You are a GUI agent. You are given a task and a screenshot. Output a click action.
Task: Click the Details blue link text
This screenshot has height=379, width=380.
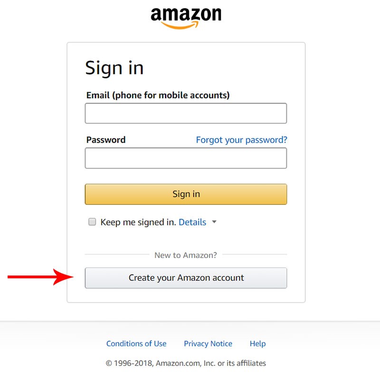tap(192, 222)
